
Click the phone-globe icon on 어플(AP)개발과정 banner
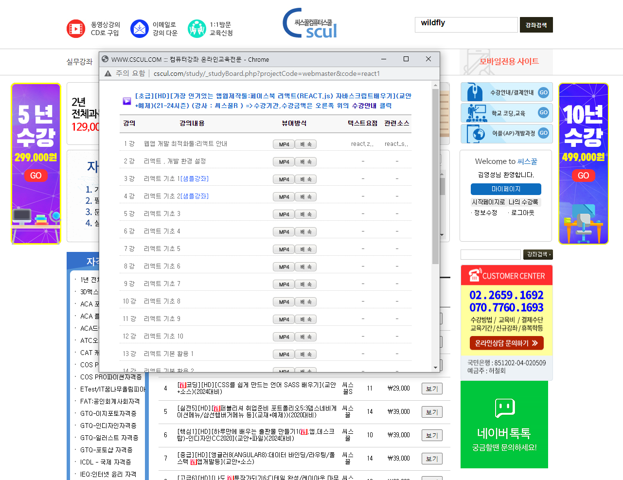pos(476,133)
